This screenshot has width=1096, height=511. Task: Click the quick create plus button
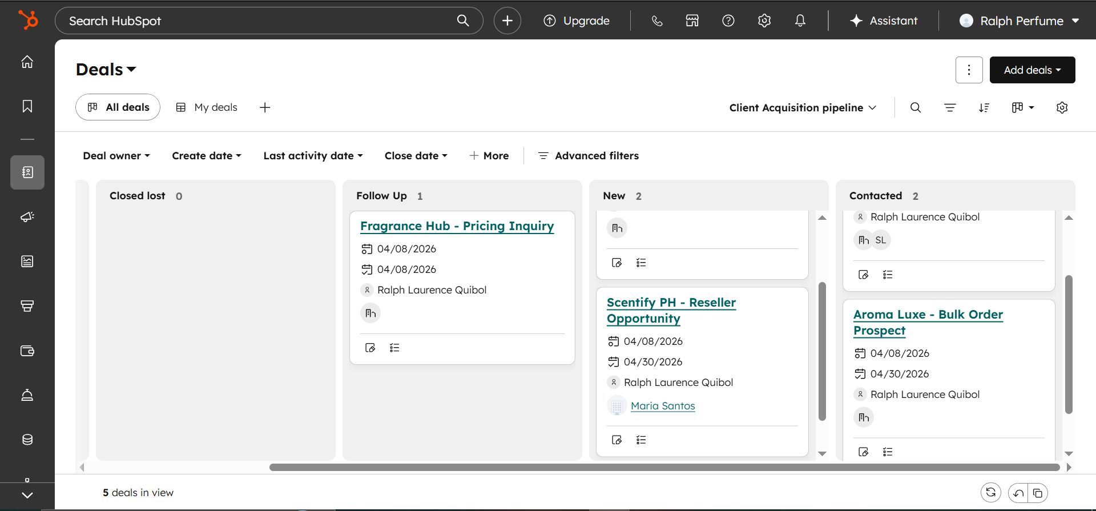point(507,21)
